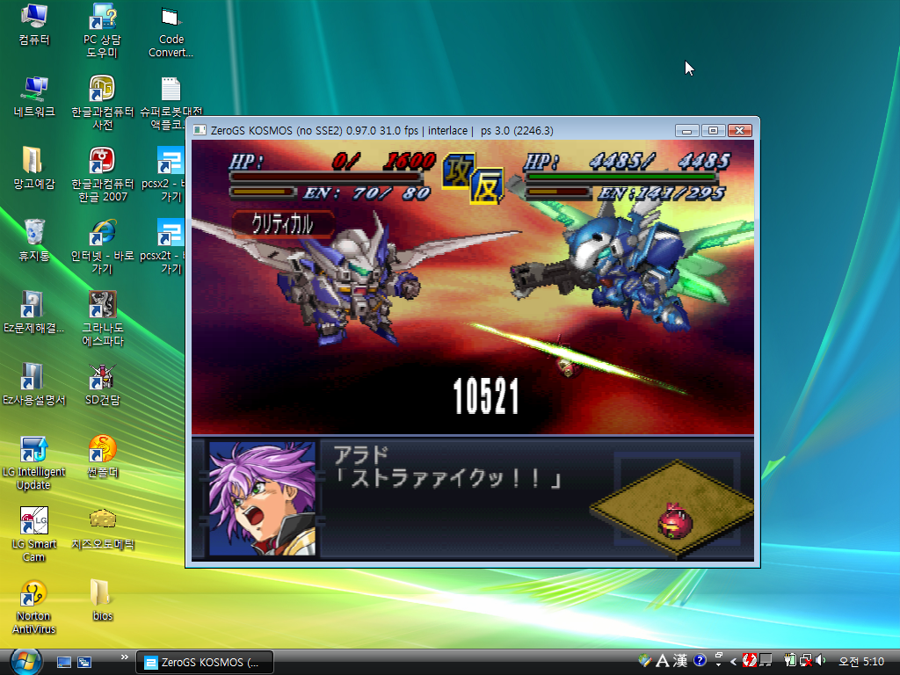This screenshot has width=900, height=675.
Task: Select the Ez사용설명서 shortcut
Action: tap(34, 385)
